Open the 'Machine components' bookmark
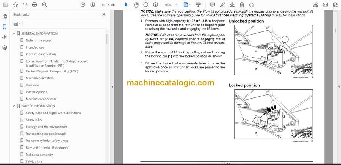341x165 pixels. [41, 99]
